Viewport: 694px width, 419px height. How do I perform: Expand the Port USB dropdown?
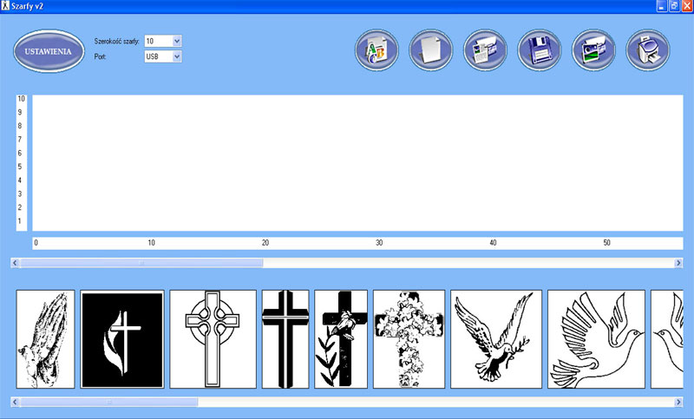[177, 56]
